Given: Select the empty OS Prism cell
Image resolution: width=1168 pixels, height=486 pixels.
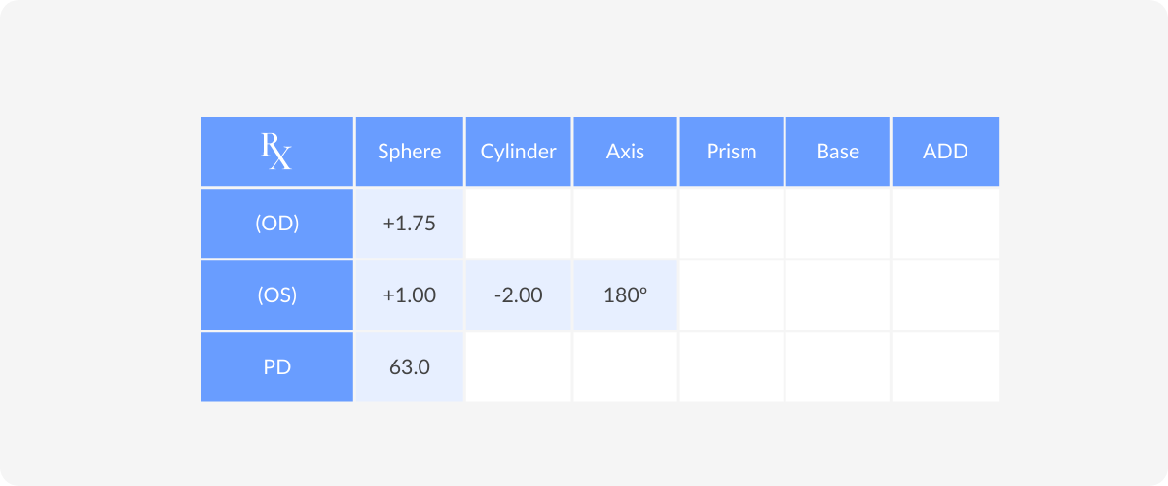Looking at the screenshot, I should coord(732,295).
